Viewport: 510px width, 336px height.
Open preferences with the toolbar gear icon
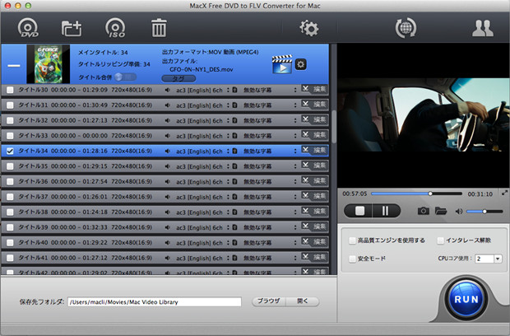click(308, 28)
